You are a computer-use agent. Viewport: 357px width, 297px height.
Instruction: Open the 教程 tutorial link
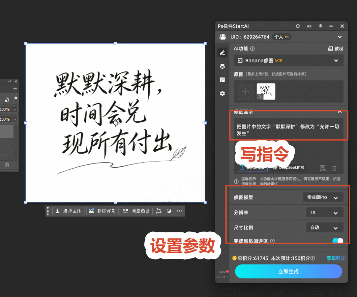(336, 49)
